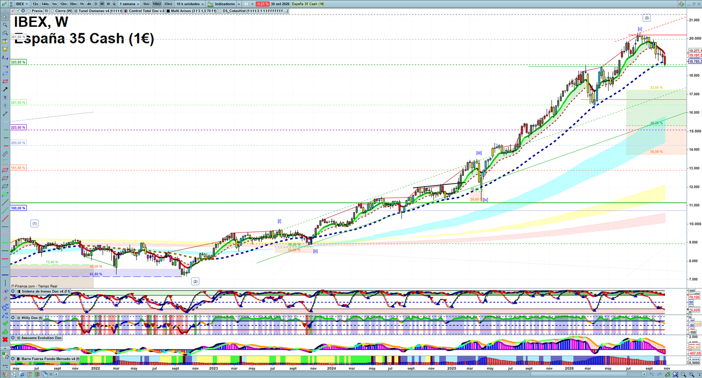The image size is (702, 378).
Task: Switch to the 1h timeframe
Action: coord(82,4)
